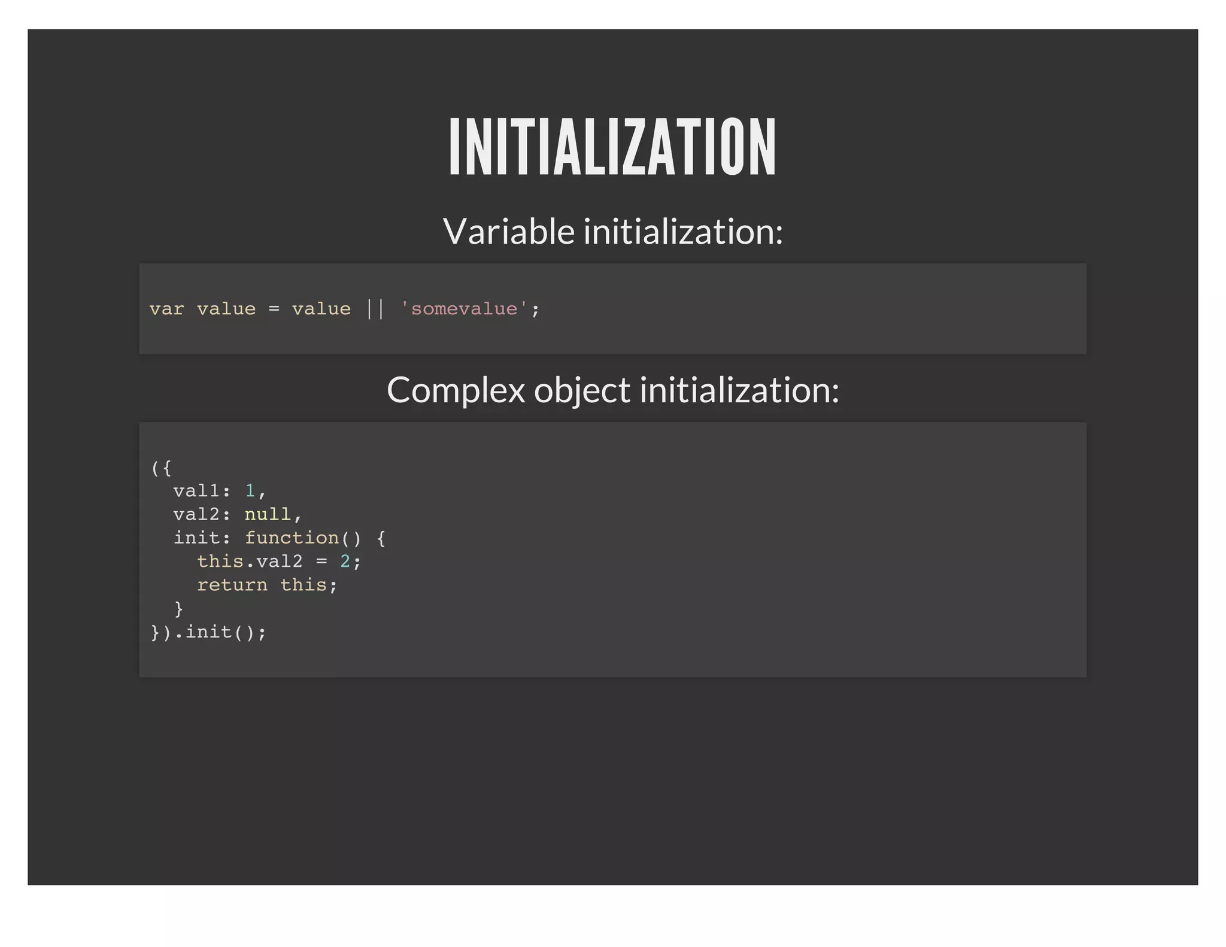Click the 'Complex object initialization:' heading
Image resolution: width=1226 pixels, height=947 pixels.
coord(612,390)
